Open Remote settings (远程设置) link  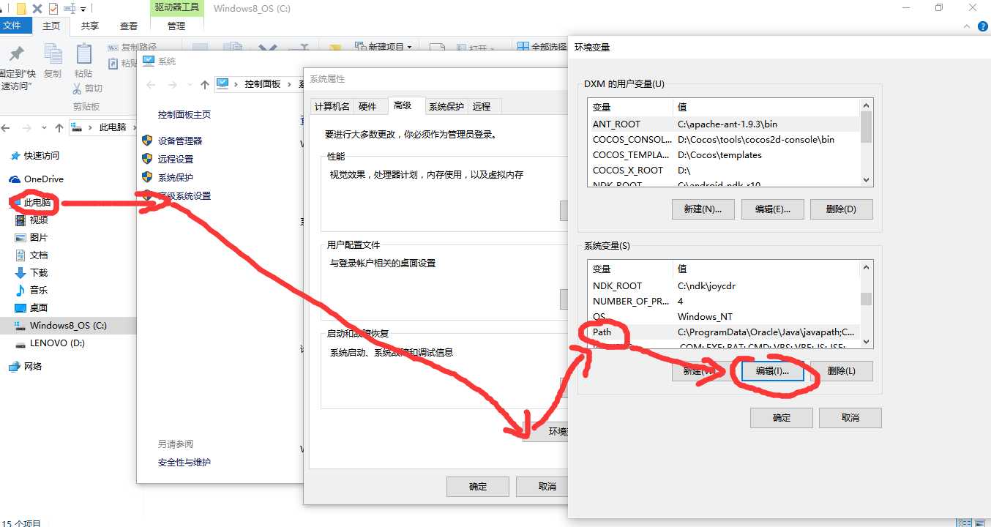click(x=176, y=159)
